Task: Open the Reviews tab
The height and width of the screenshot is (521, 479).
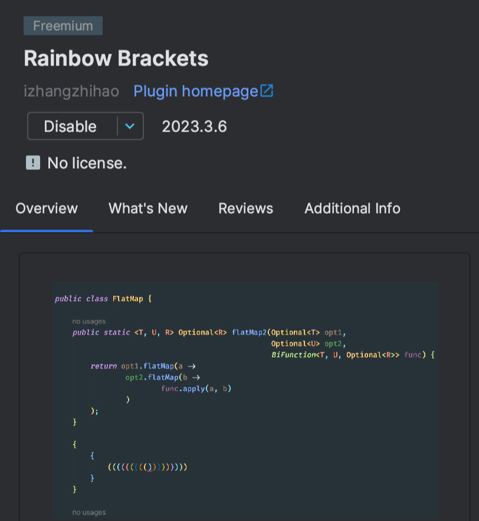Action: pyautogui.click(x=246, y=209)
